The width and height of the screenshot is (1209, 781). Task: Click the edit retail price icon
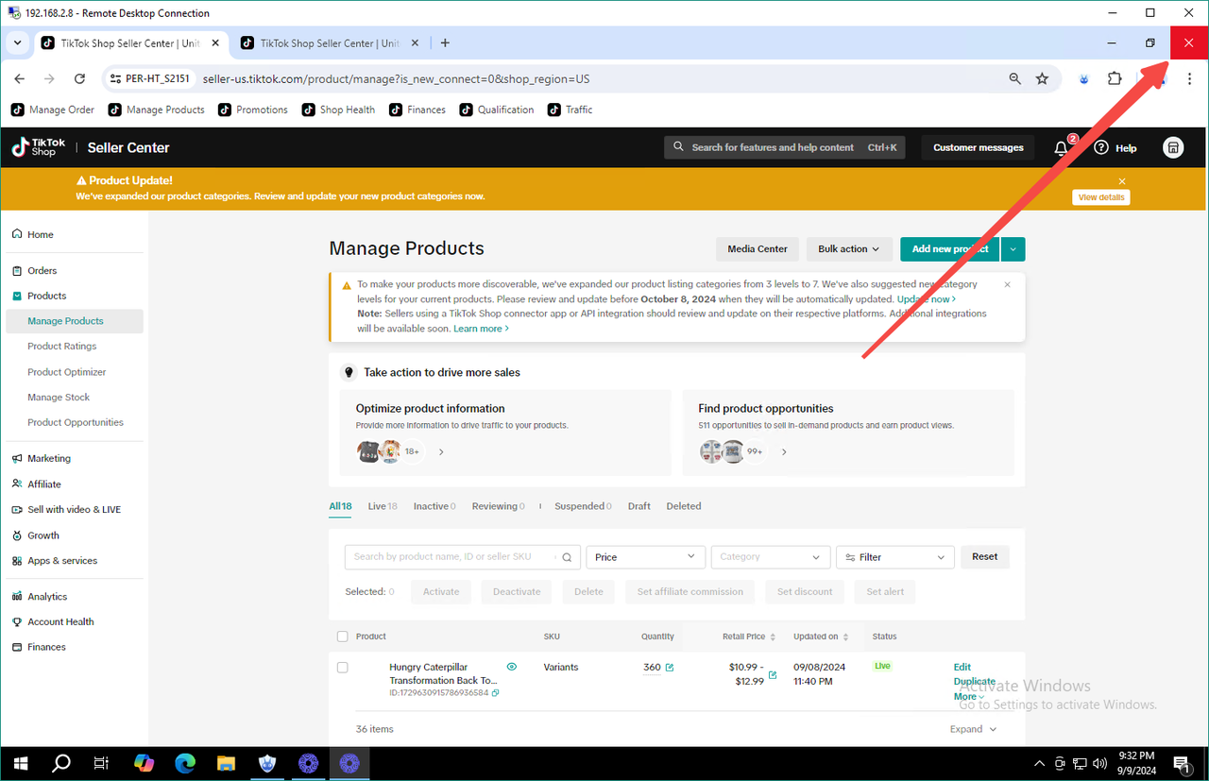773,674
